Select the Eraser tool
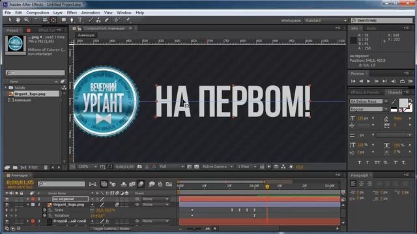Image resolution: width=417 pixels, height=234 pixels. [107, 20]
